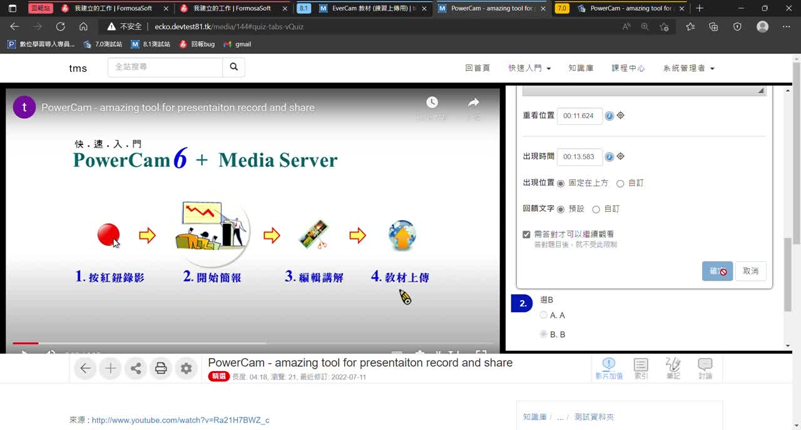Click the 知識庫 breadcrumb link
The width and height of the screenshot is (801, 430).
point(534,417)
